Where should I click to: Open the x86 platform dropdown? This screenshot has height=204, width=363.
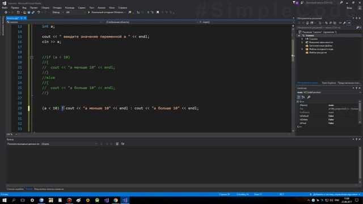pyautogui.click(x=75, y=12)
